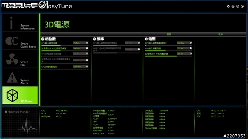248x139 pixels.
Task: Open CPU輸入電壓保護 325 mV dropdown
Action: click(x=184, y=48)
